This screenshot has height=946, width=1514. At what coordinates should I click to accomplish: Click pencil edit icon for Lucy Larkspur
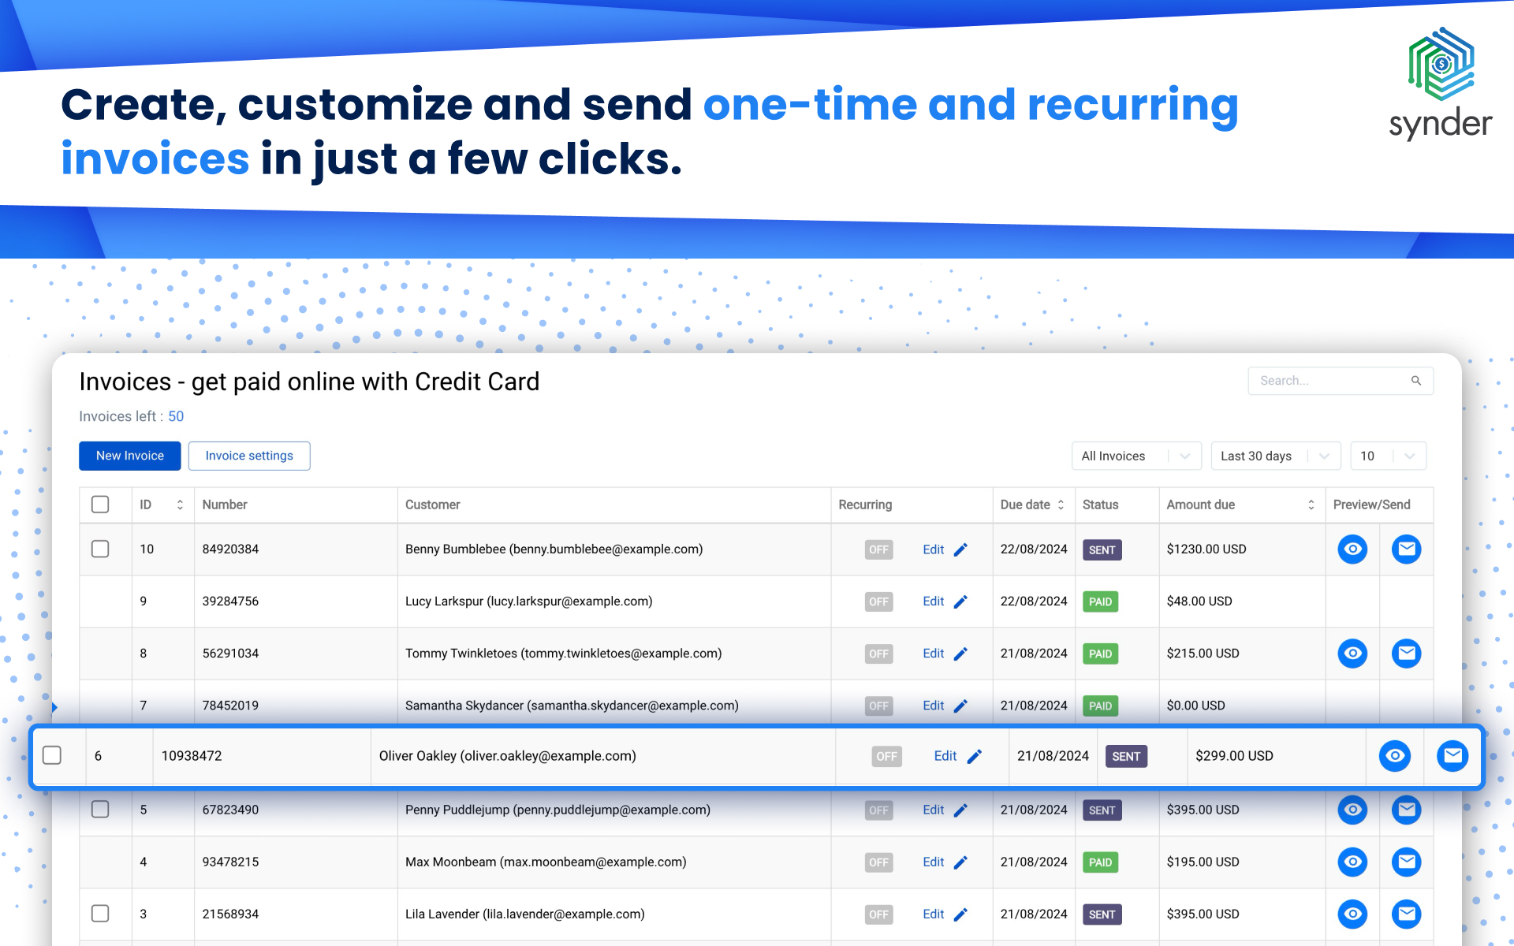tap(960, 601)
